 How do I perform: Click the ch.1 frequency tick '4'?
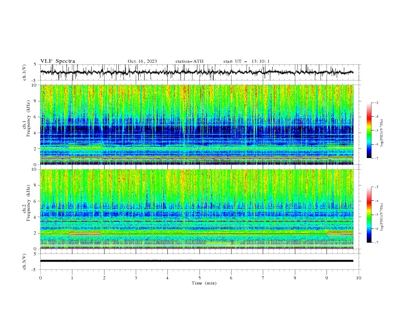(x=36, y=133)
